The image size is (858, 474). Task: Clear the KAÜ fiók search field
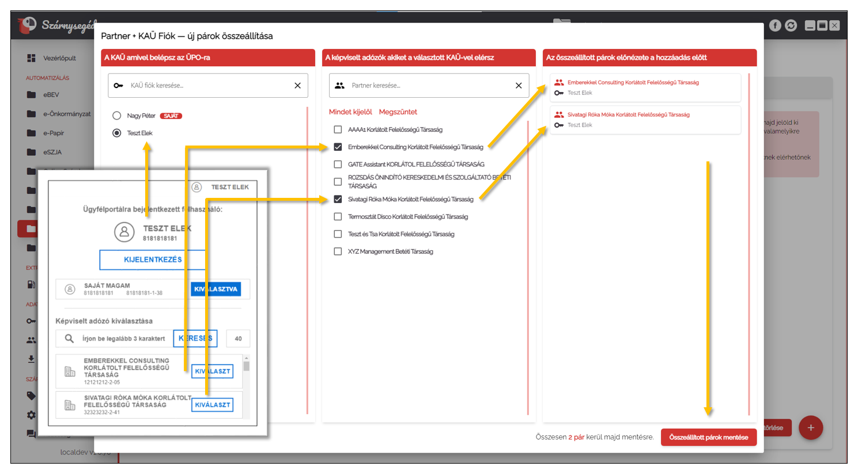(297, 86)
